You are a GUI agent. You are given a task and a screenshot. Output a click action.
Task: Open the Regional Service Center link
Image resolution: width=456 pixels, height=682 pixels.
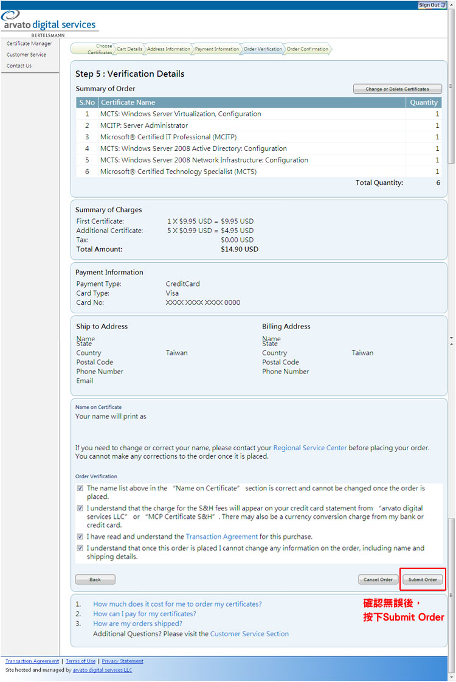310,448
